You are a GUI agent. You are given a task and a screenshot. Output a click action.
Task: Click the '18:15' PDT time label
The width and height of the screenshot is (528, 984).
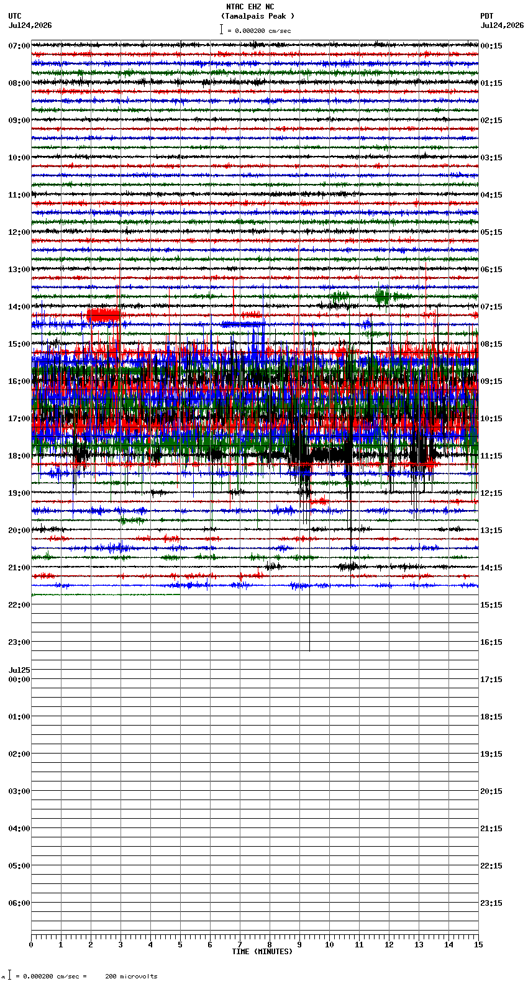pyautogui.click(x=491, y=717)
